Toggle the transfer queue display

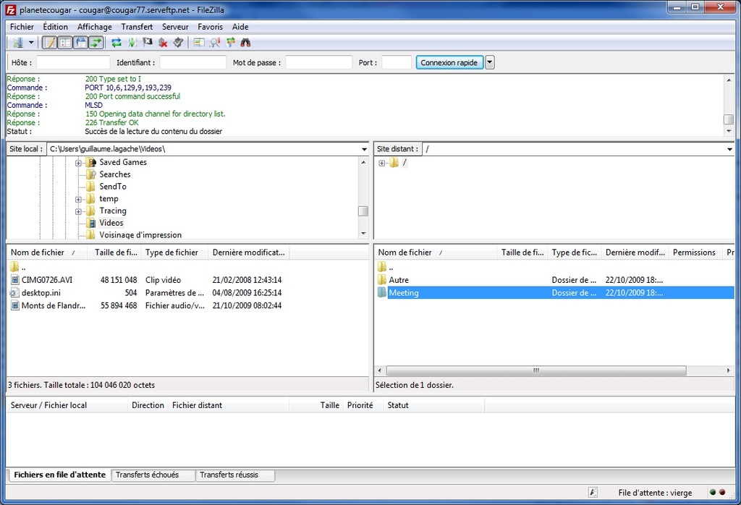pos(96,43)
